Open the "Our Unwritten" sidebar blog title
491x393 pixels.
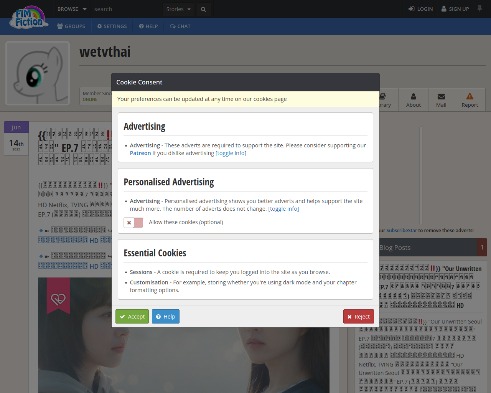431,287
